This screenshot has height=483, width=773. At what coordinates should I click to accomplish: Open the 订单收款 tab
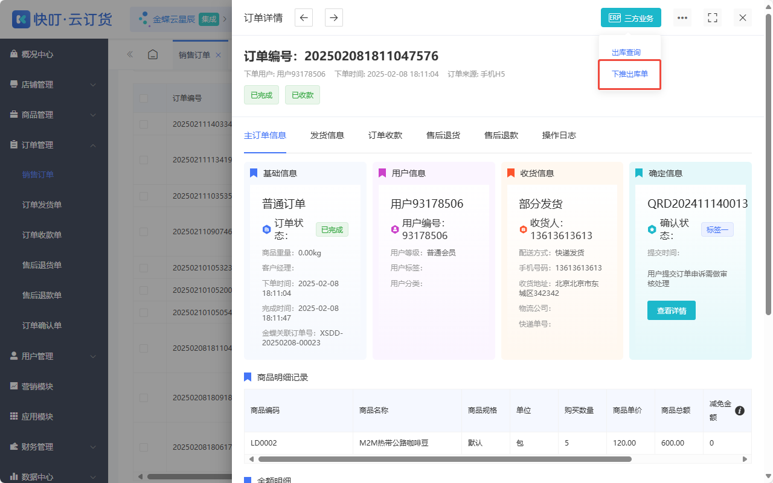tap(385, 135)
